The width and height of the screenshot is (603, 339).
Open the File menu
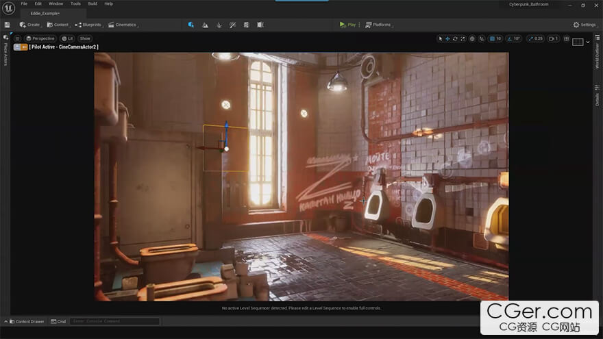tap(24, 4)
